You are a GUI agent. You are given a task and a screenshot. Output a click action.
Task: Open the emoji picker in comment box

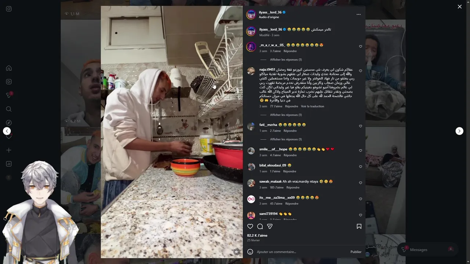click(x=250, y=252)
